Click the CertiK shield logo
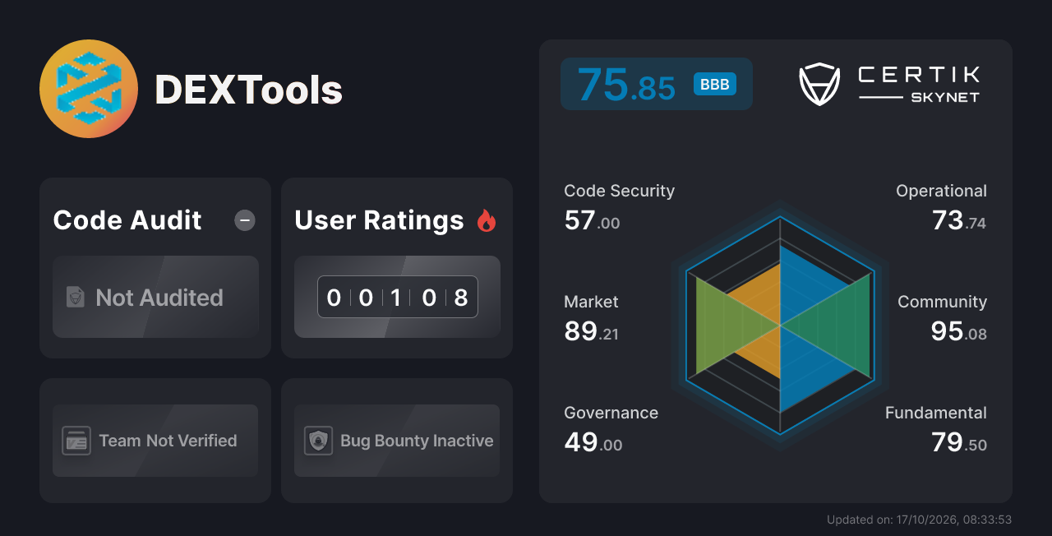1052x536 pixels. pyautogui.click(x=819, y=85)
